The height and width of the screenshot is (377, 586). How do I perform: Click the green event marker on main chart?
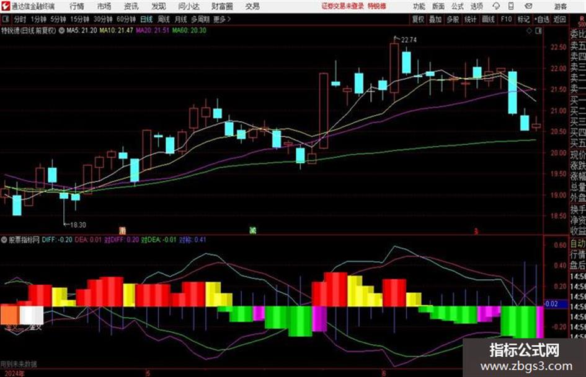coord(253,230)
